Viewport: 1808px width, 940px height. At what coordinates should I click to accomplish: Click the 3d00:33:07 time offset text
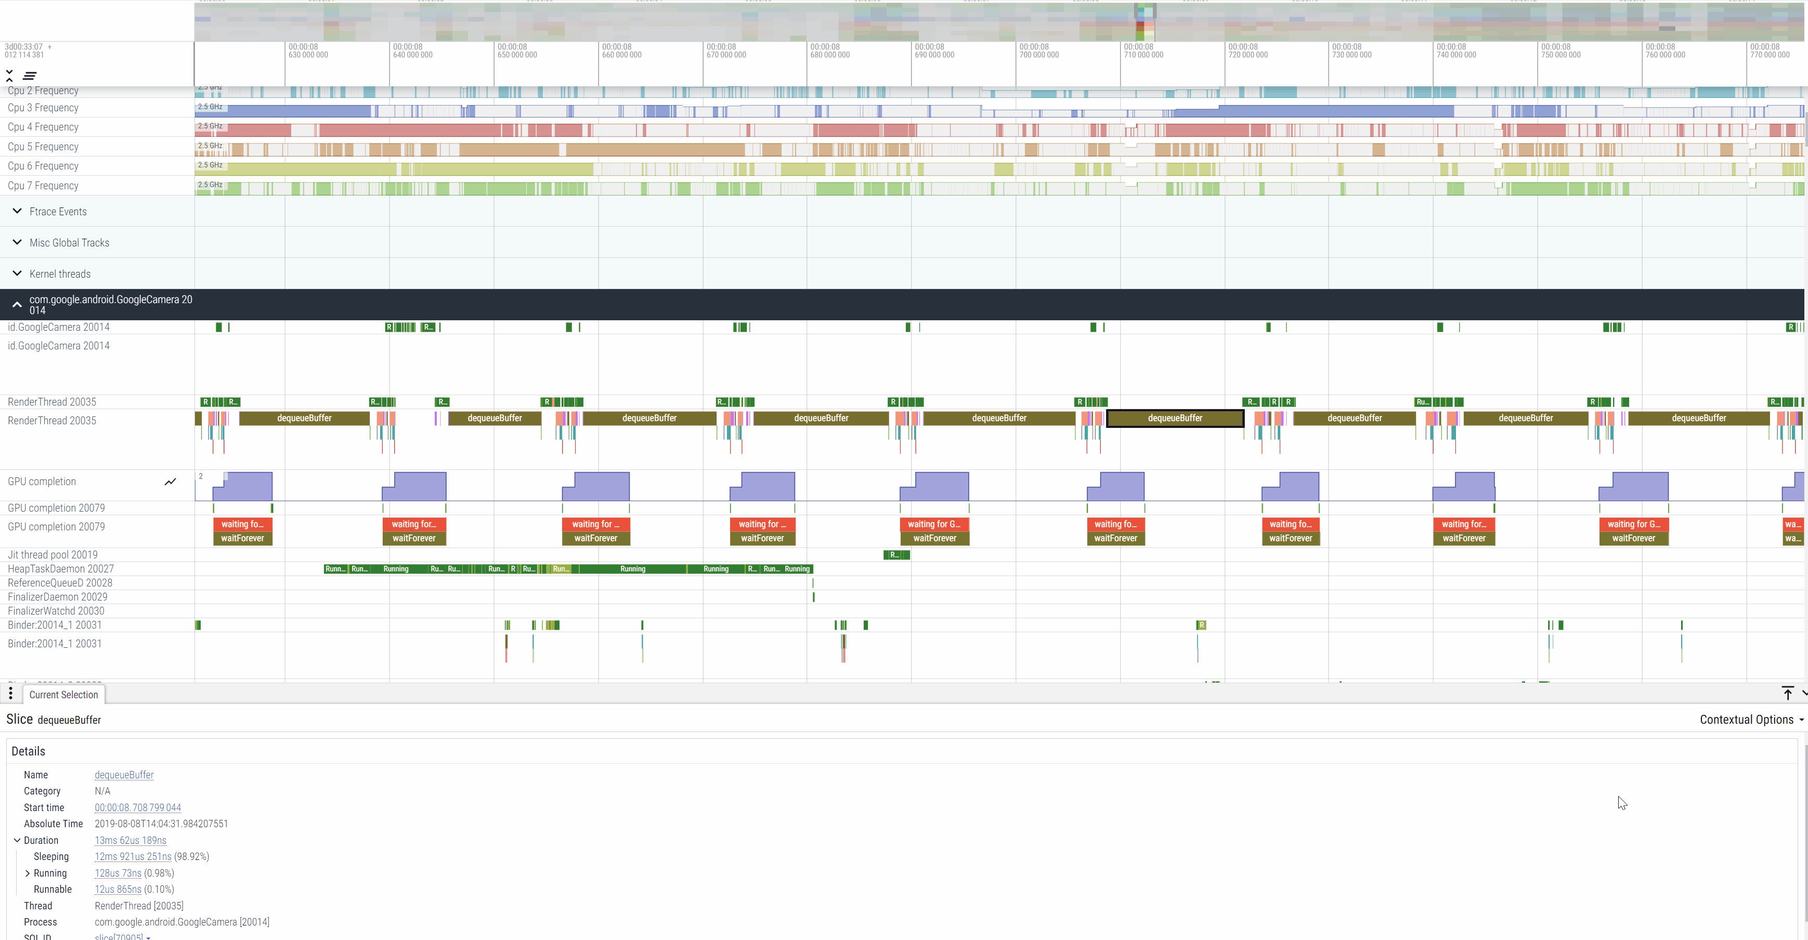pyautogui.click(x=24, y=47)
